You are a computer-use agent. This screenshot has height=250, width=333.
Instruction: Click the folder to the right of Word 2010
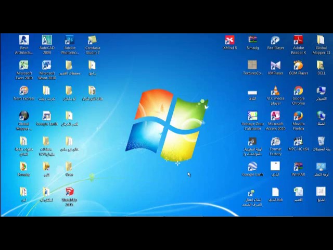pyautogui.click(x=70, y=68)
